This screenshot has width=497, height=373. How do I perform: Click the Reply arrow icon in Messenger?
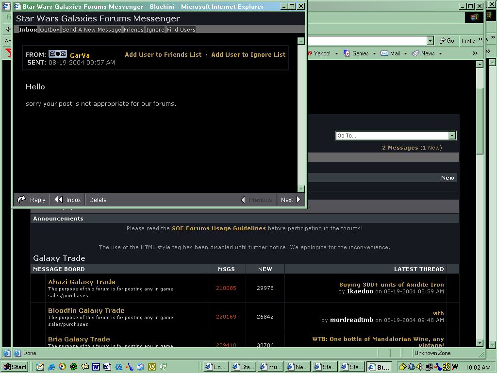(x=21, y=200)
